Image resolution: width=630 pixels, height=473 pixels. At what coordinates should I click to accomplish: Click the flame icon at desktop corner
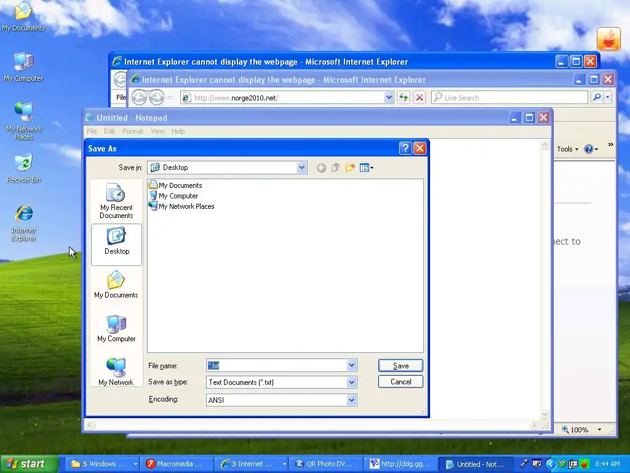pos(608,39)
